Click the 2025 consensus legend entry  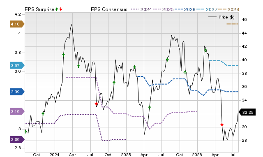(x=163, y=9)
